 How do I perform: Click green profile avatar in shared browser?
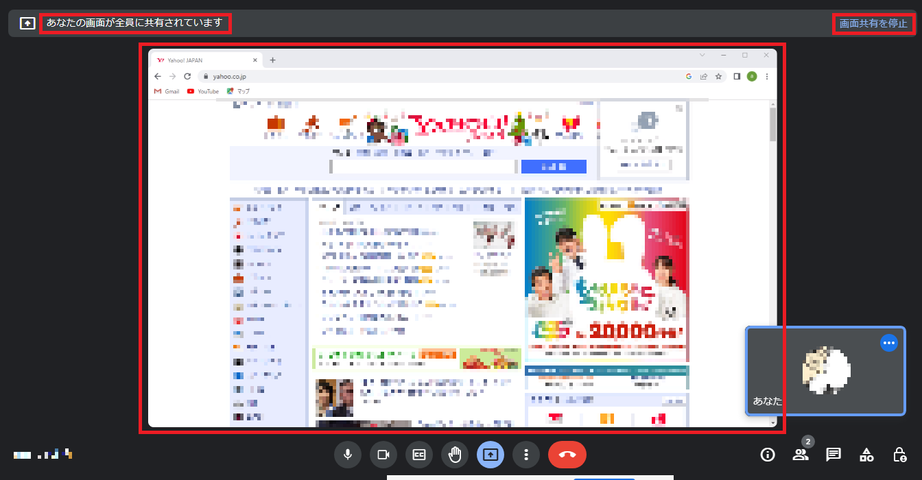pyautogui.click(x=752, y=76)
